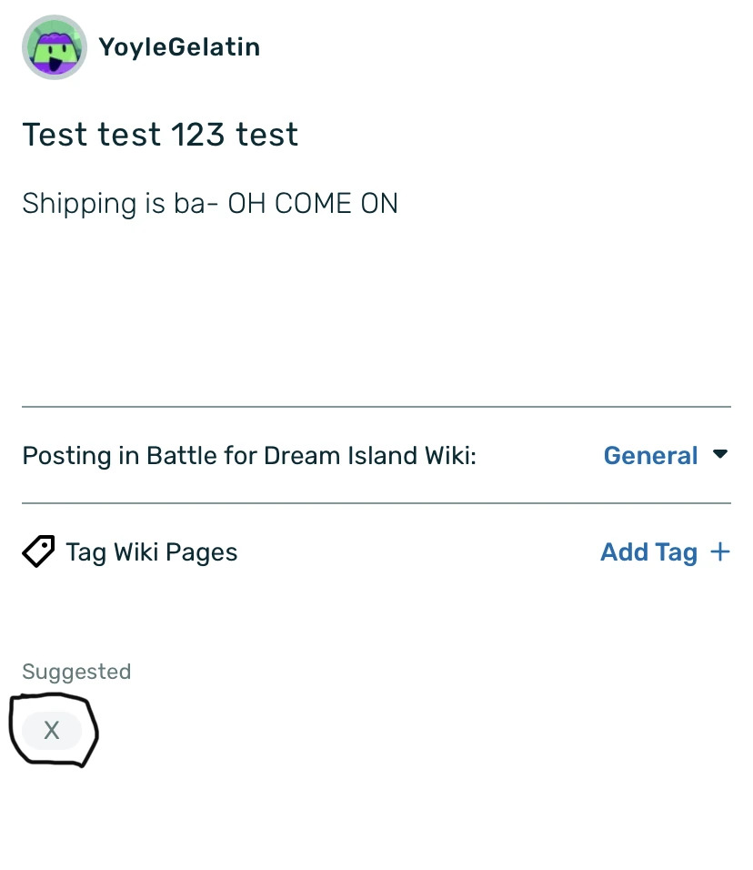The width and height of the screenshot is (753, 870).
Task: Click the post title Test test 123 test
Action: point(160,134)
